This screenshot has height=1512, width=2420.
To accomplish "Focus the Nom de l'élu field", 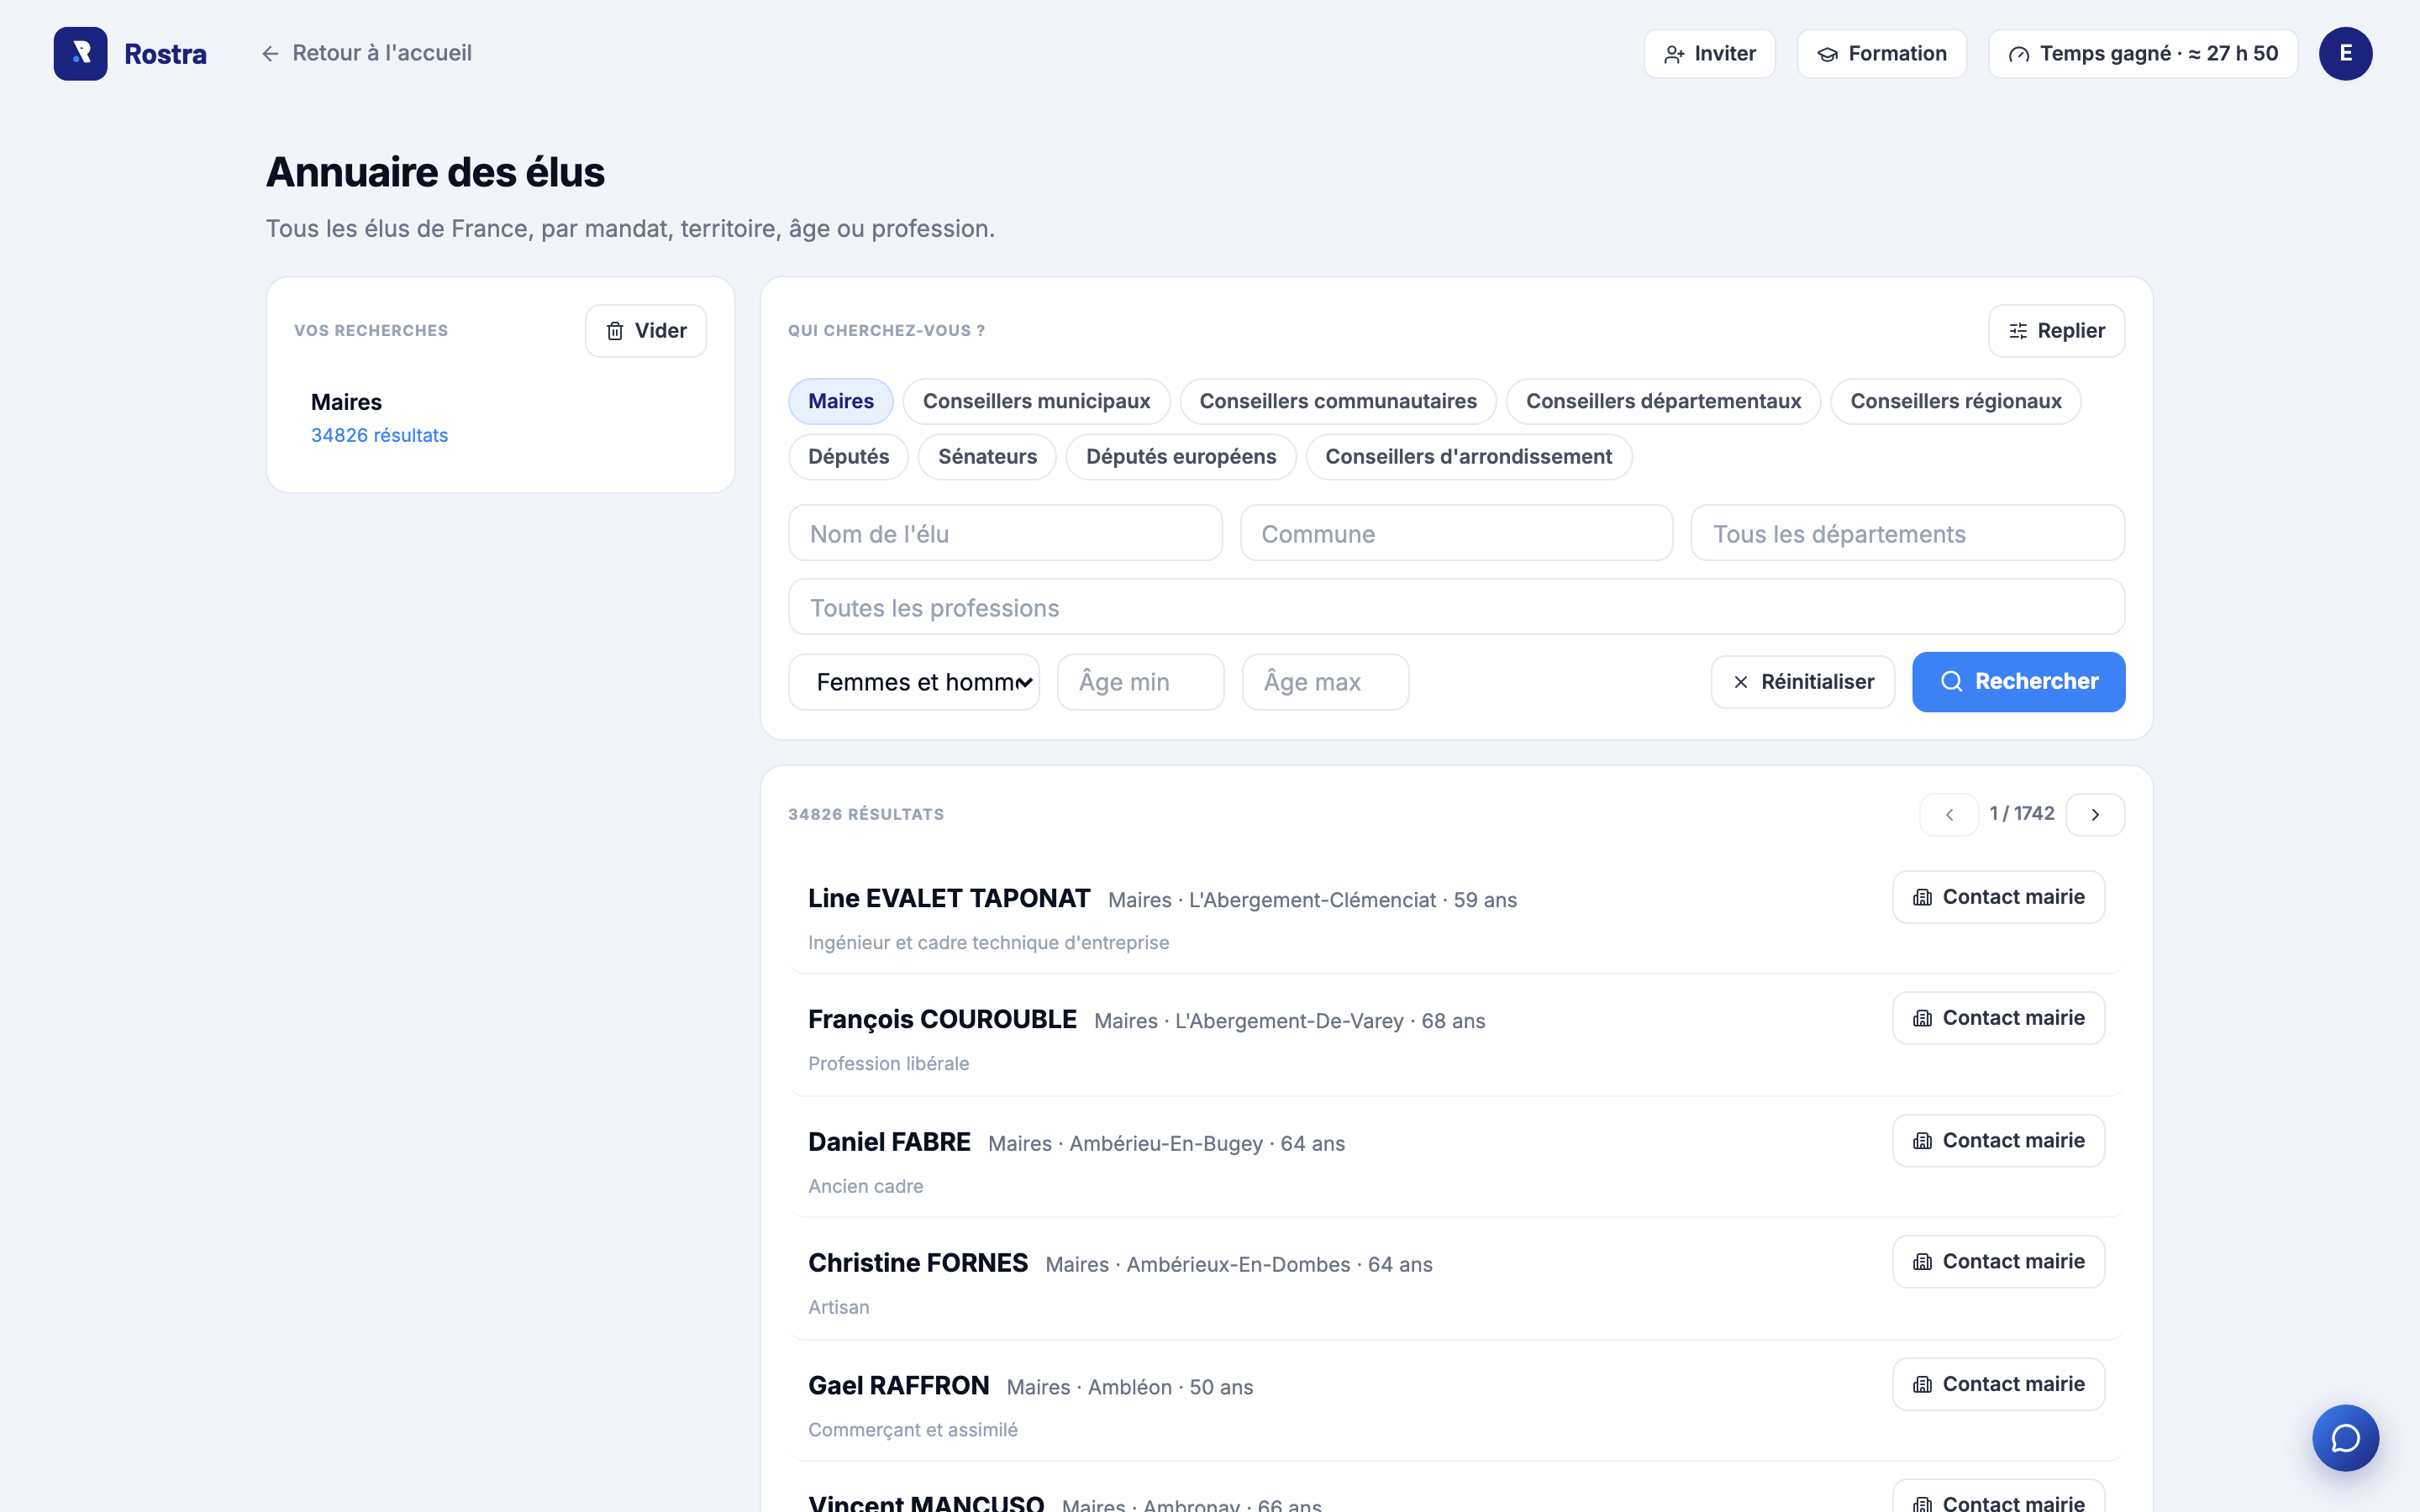I will coord(1005,533).
